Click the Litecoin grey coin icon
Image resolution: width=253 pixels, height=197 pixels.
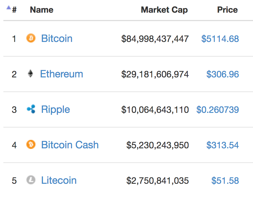pos(31,180)
